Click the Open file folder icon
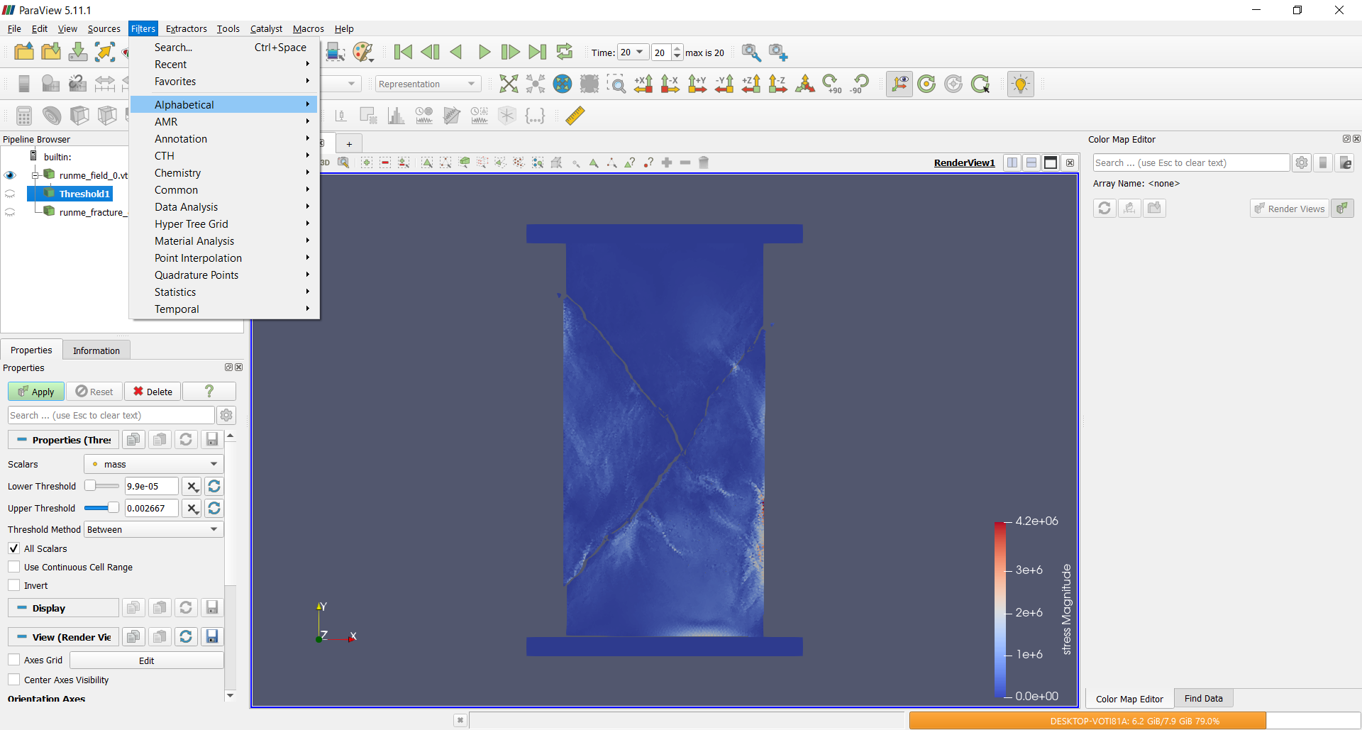This screenshot has width=1362, height=730. click(x=24, y=52)
